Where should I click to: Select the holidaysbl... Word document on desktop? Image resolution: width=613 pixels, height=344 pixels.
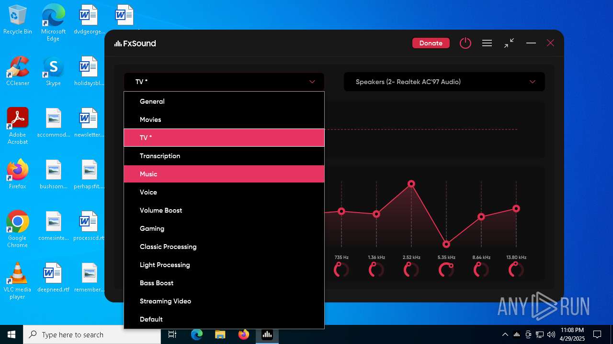[89, 71]
